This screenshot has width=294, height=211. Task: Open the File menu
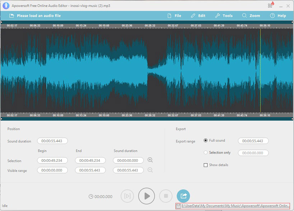coord(174,16)
